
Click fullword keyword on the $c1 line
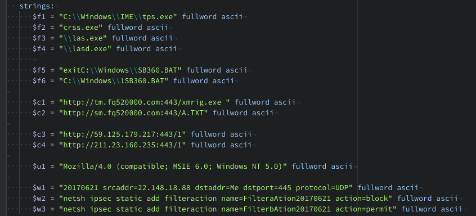click(252, 102)
